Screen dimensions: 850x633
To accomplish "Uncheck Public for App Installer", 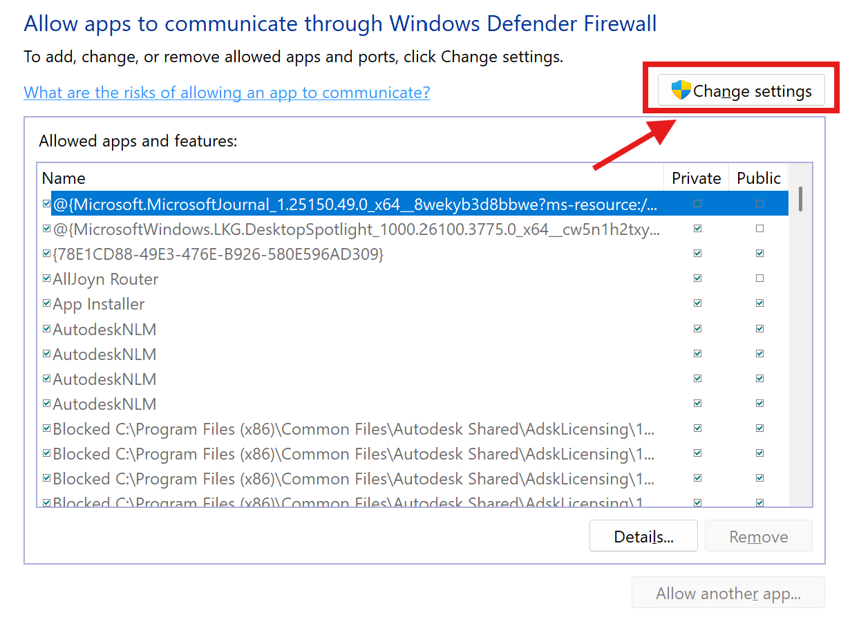I will [x=759, y=303].
